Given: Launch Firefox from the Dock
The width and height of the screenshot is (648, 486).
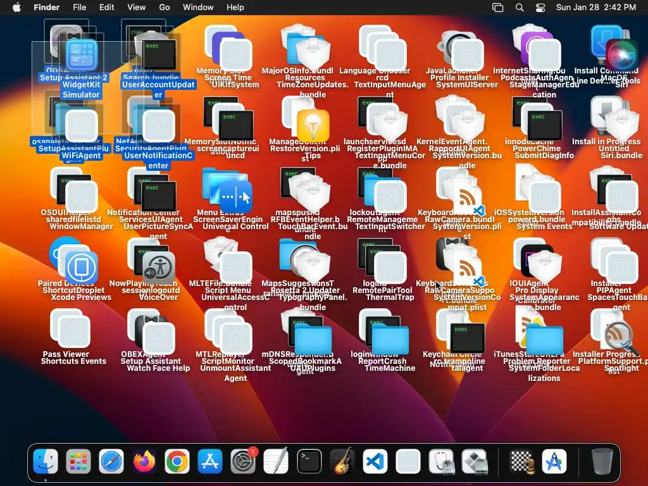Looking at the screenshot, I should [144, 461].
